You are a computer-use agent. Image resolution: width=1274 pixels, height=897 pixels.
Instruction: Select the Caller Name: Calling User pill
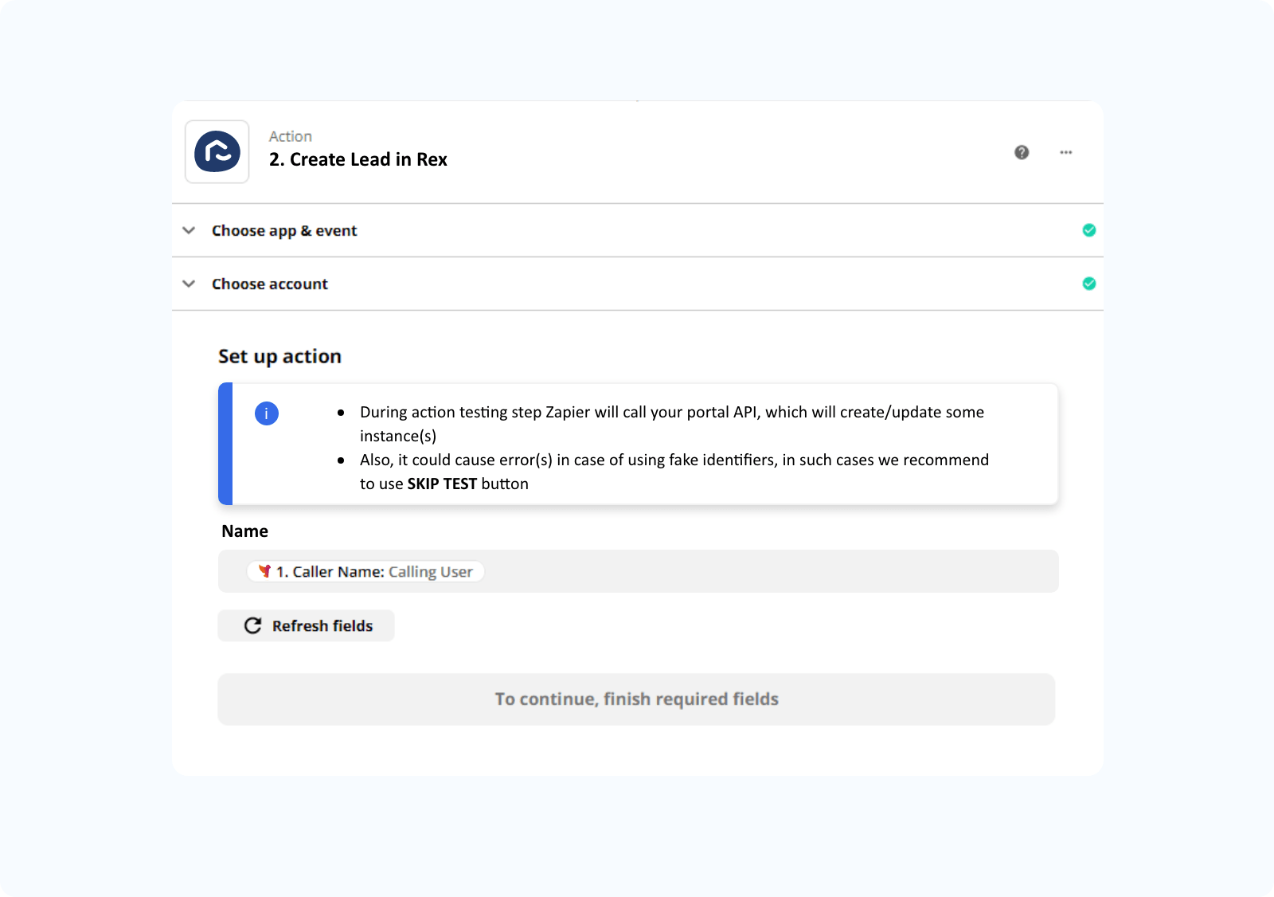[x=365, y=571]
